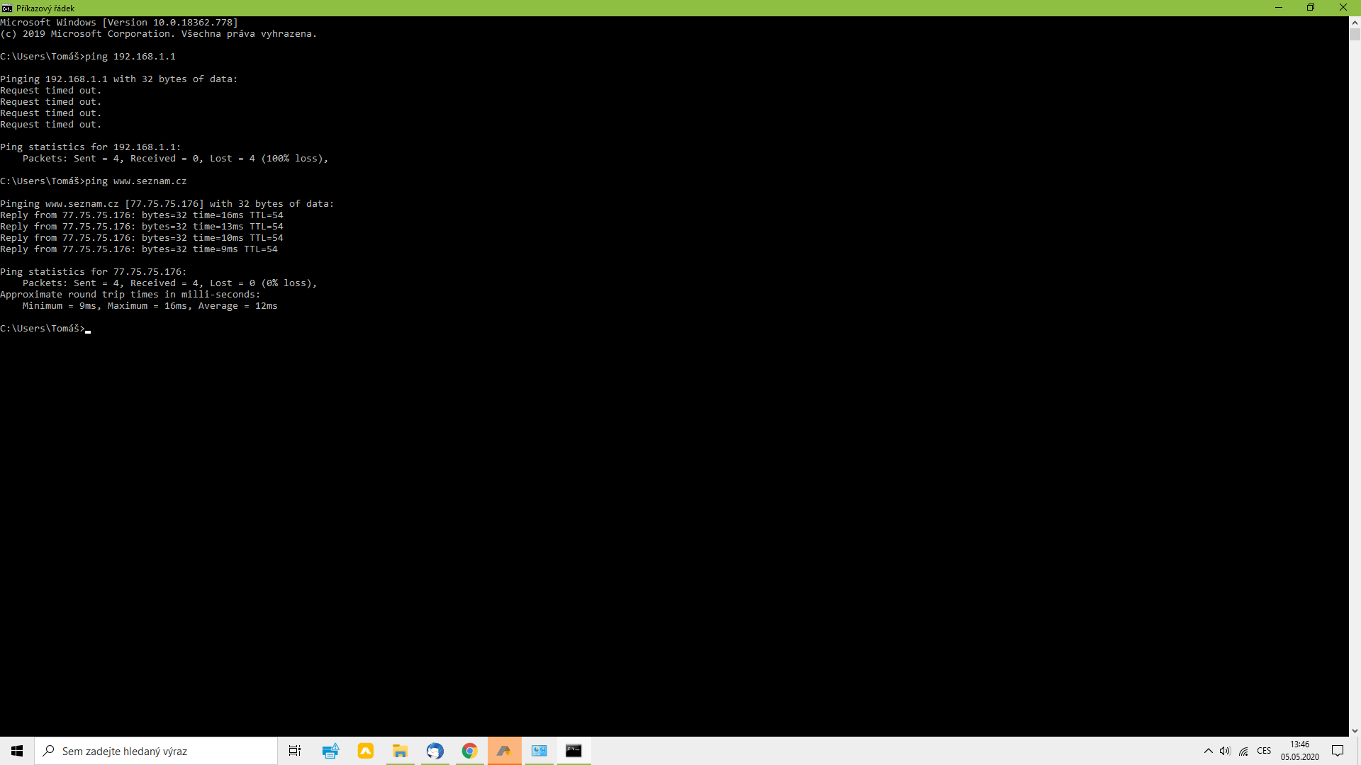The height and width of the screenshot is (765, 1361).
Task: Open the Windows Start menu
Action: tap(17, 751)
